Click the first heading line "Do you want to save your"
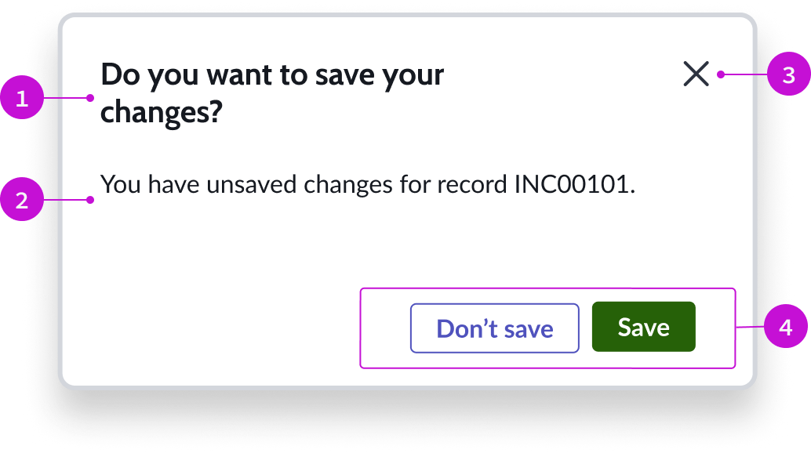The width and height of the screenshot is (811, 453). [272, 75]
